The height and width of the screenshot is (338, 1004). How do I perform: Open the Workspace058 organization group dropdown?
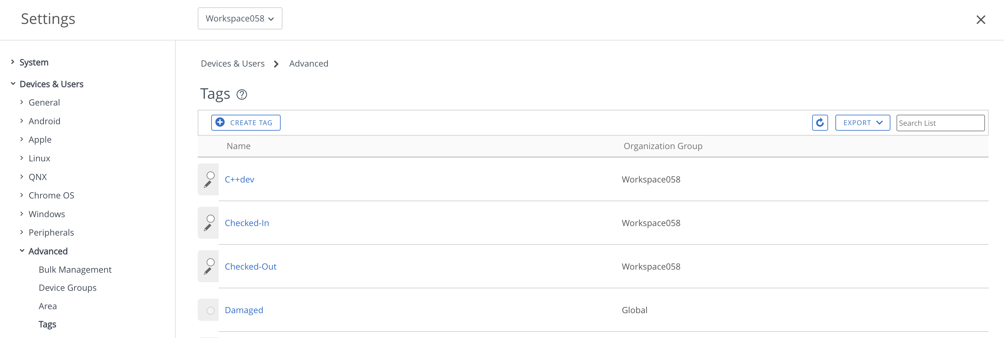click(240, 18)
